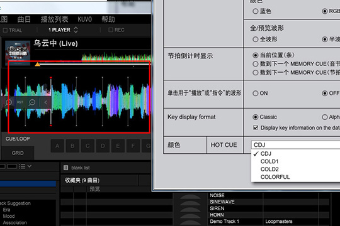
Task: Click the red cue marker in the waveform
Action: 51,78
